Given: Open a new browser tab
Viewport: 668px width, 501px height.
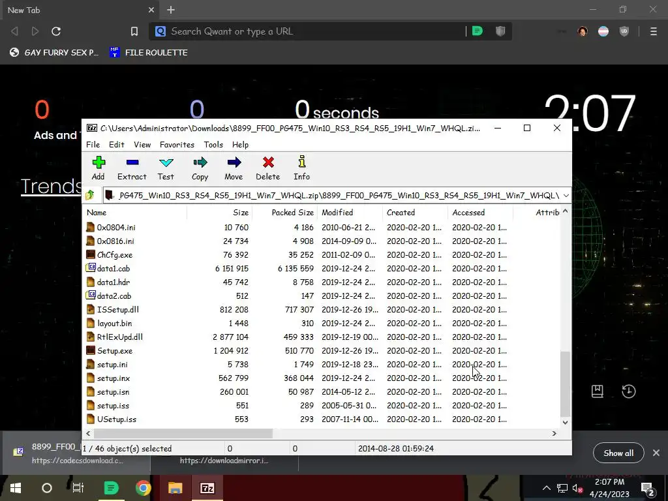Looking at the screenshot, I should [x=171, y=10].
